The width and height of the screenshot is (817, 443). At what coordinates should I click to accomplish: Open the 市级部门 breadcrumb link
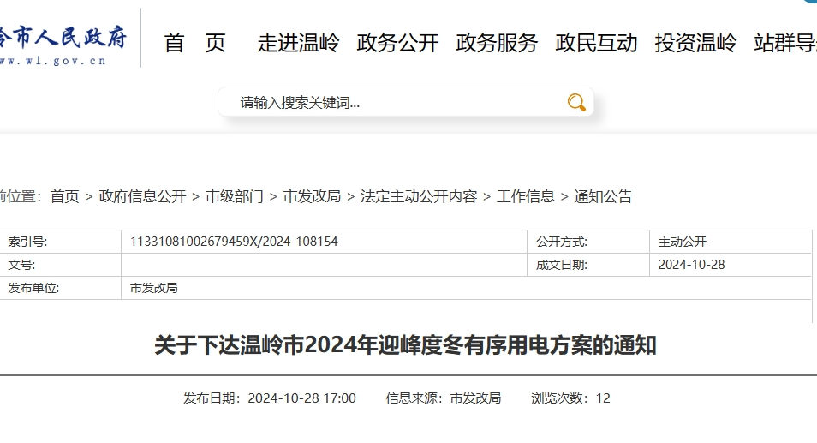235,196
